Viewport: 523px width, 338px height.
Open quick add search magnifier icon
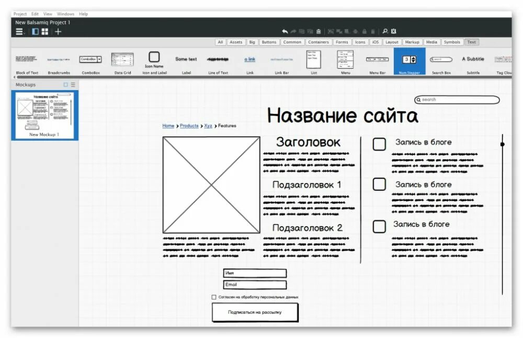pyautogui.click(x=385, y=31)
